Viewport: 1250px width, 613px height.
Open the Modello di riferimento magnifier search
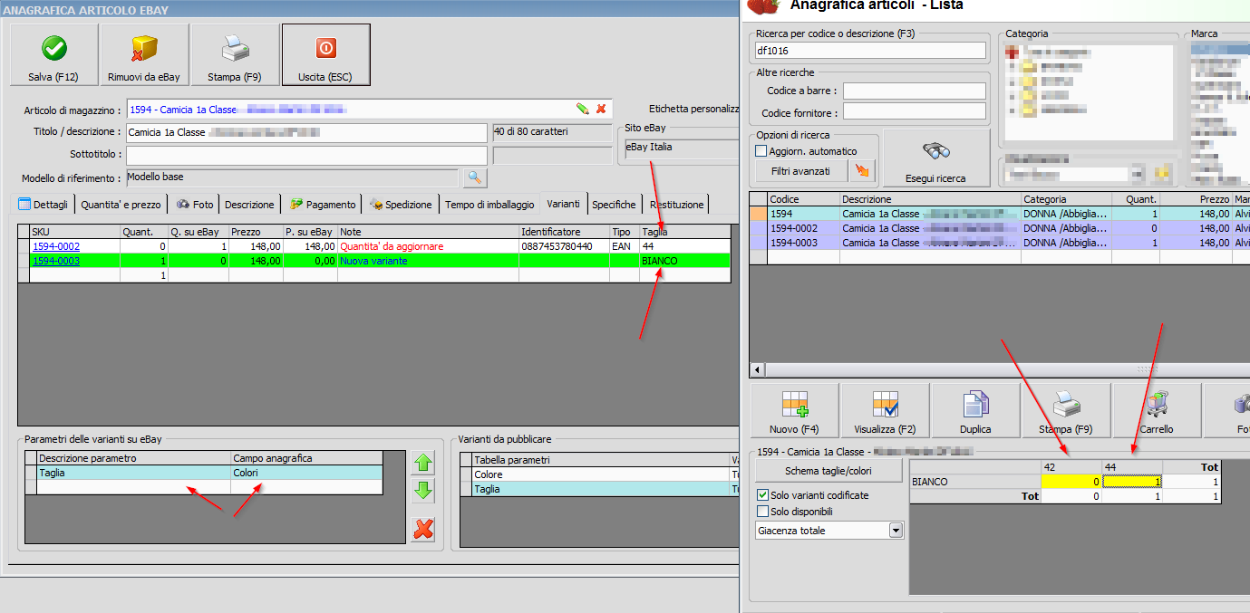tap(475, 177)
